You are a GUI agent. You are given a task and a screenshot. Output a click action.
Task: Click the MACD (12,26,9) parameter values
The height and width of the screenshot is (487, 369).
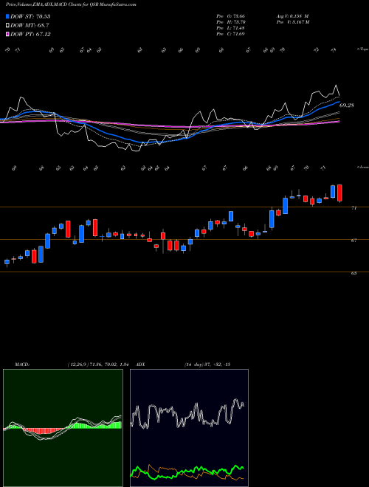pos(98,365)
